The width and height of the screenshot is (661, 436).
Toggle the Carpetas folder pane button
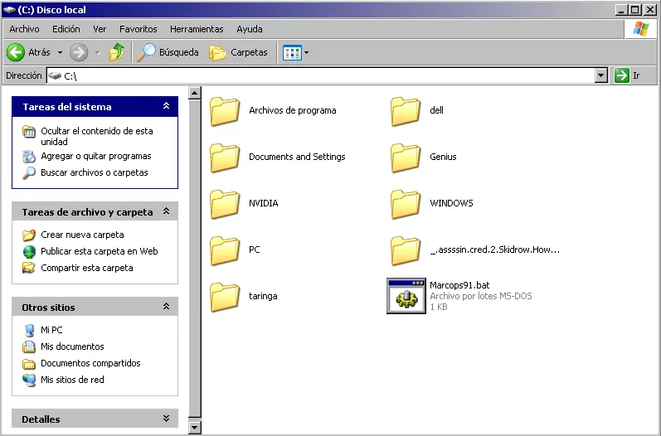tap(240, 52)
